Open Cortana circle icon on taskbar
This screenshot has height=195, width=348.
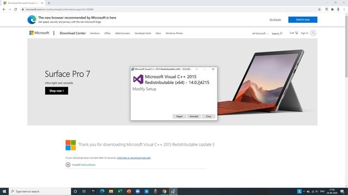75,191
